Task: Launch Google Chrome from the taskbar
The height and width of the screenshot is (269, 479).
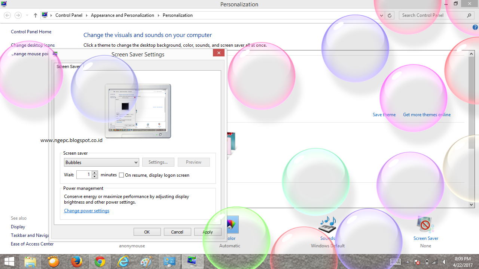Action: click(100, 262)
